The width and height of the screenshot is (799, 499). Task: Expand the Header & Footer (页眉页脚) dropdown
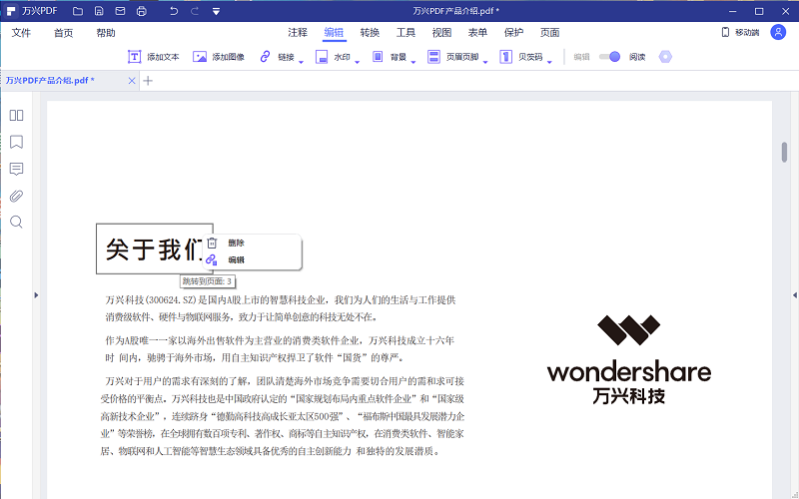point(485,60)
